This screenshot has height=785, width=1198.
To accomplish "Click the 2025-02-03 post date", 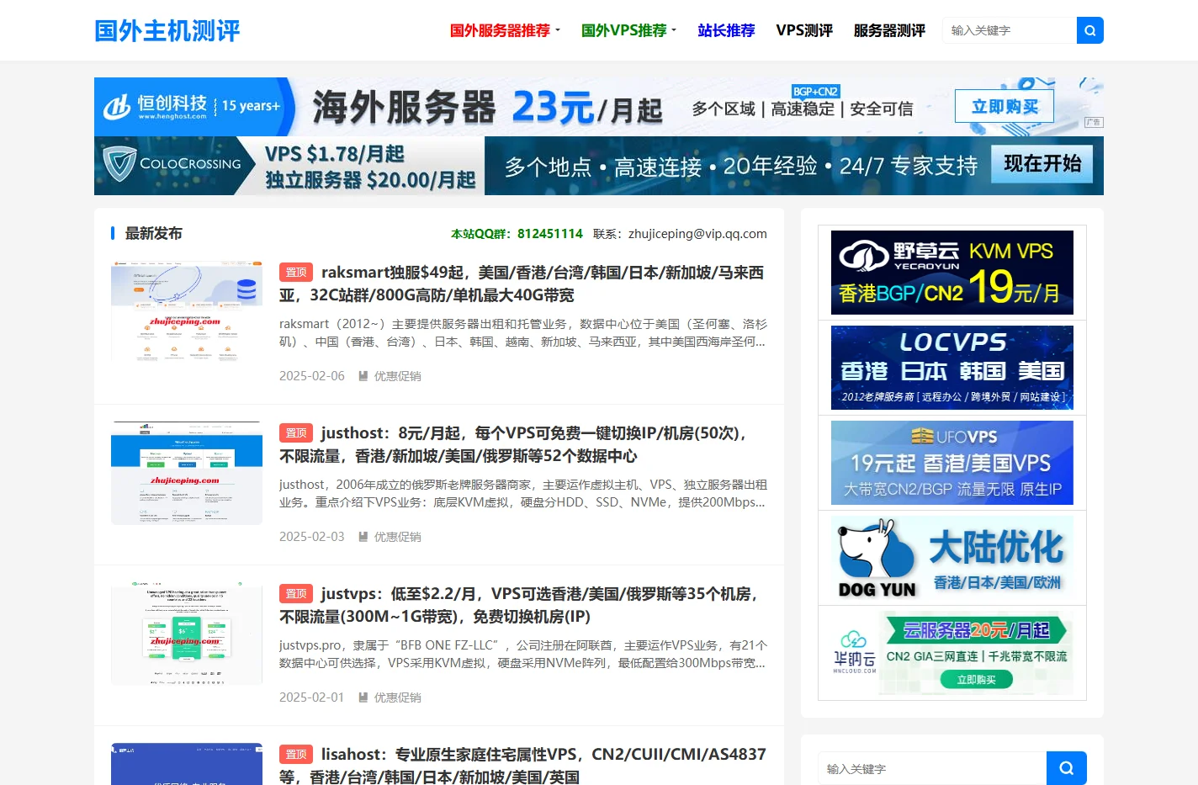I will (312, 537).
